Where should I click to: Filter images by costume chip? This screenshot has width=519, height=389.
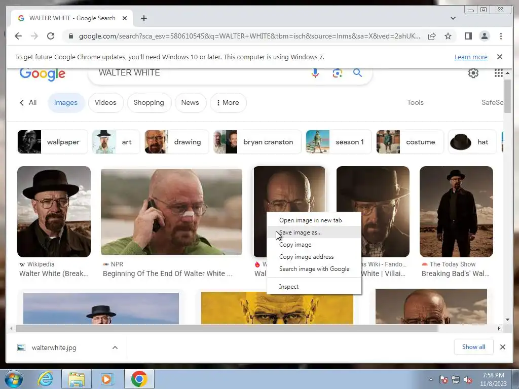tap(410, 142)
